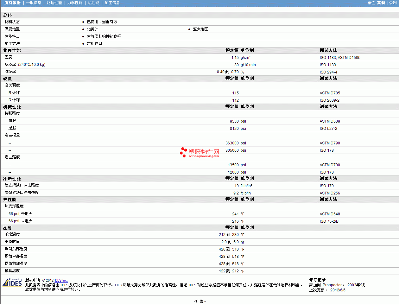Click 干燥温度 row label
Image resolution: width=399 pixels, height=305 pixels.
click(12, 234)
